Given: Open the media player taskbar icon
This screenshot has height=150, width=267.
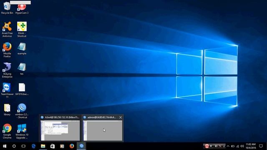Looking at the screenshot, I should [62, 146].
